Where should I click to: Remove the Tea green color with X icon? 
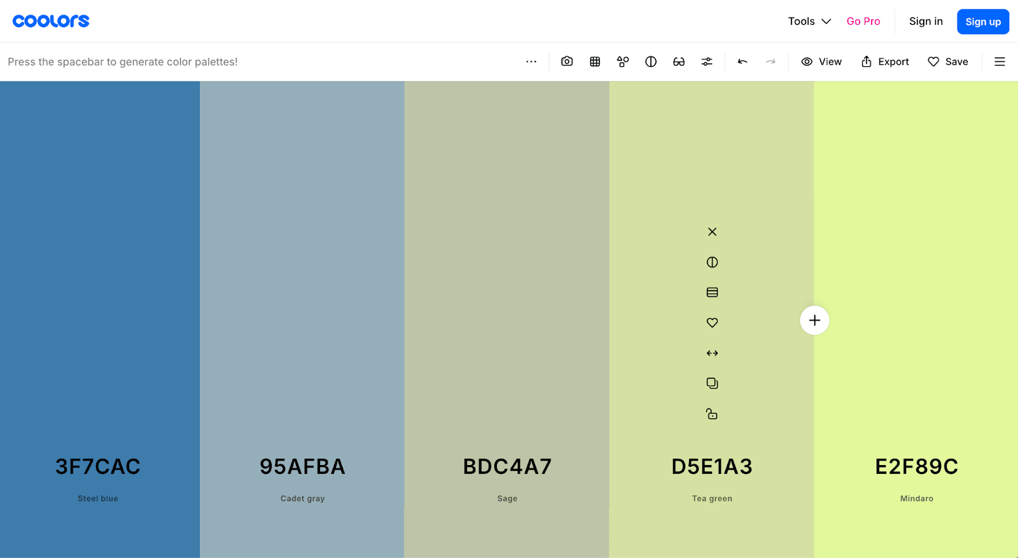[x=712, y=232]
